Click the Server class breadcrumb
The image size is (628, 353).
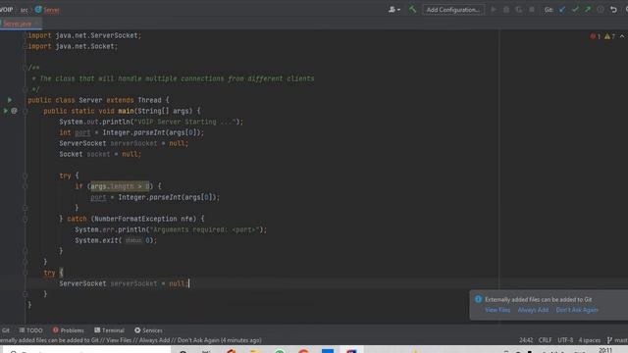pos(47,10)
